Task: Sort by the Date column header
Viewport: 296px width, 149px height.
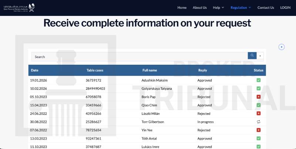Action: pos(34,70)
